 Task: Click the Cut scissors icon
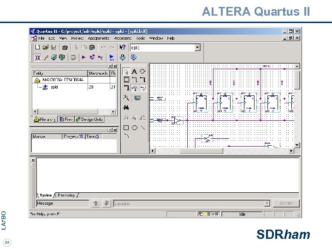pyautogui.click(x=76, y=47)
